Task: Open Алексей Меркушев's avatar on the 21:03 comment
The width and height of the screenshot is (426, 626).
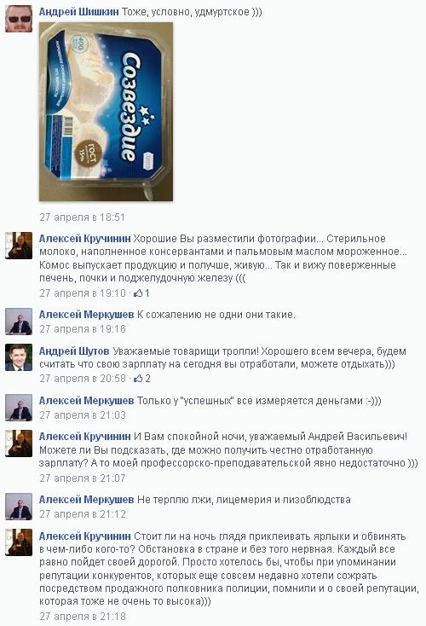Action: pyautogui.click(x=19, y=408)
